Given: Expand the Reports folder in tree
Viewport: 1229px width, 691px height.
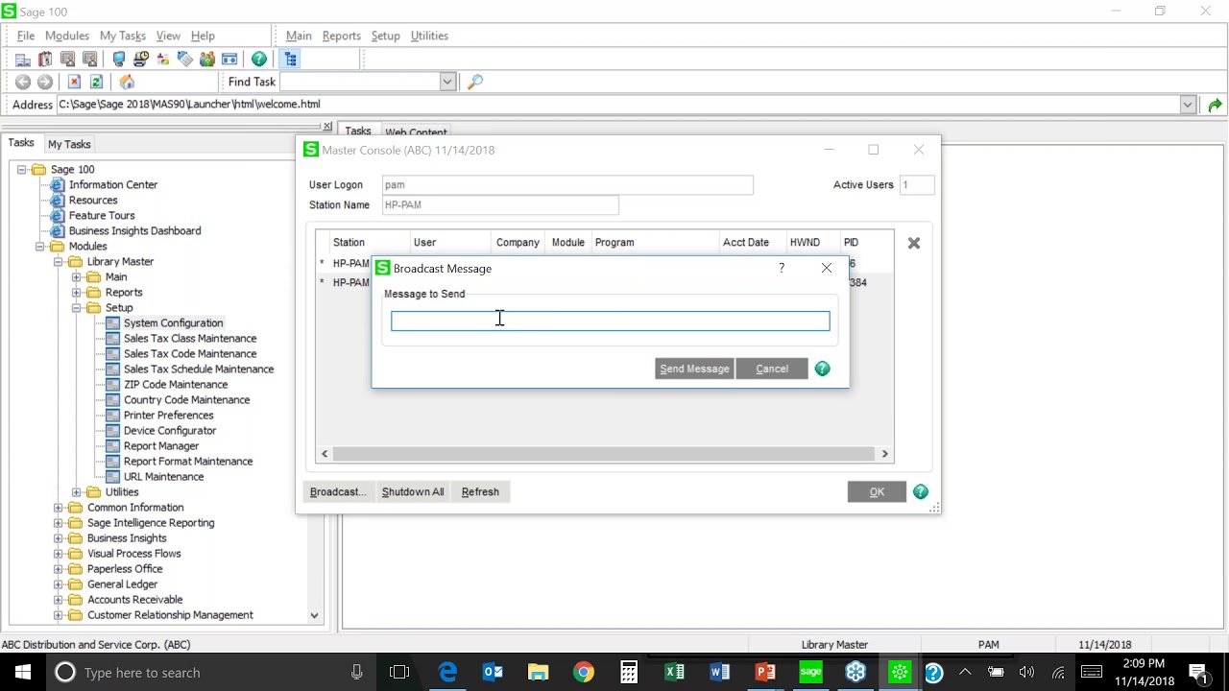Looking at the screenshot, I should click(77, 293).
